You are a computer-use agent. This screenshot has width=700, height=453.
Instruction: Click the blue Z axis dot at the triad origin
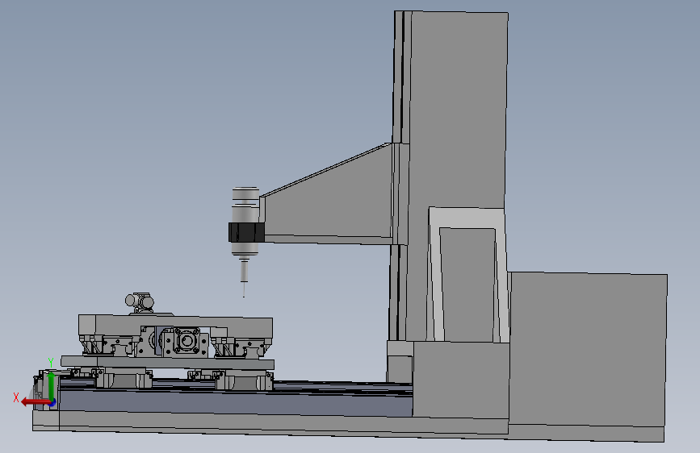[x=52, y=403]
